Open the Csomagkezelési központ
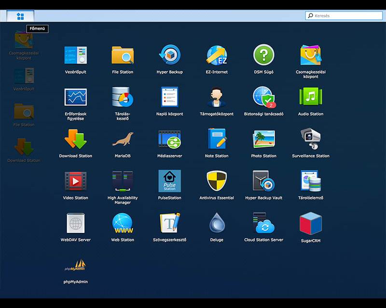The height and width of the screenshot is (308, 386). (311, 54)
